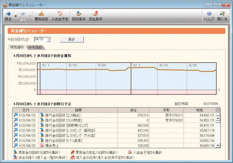Screen dimensions: 233x163
Task: Select the text 掛代金の回収 [九州物産]
Action: pos(64,120)
